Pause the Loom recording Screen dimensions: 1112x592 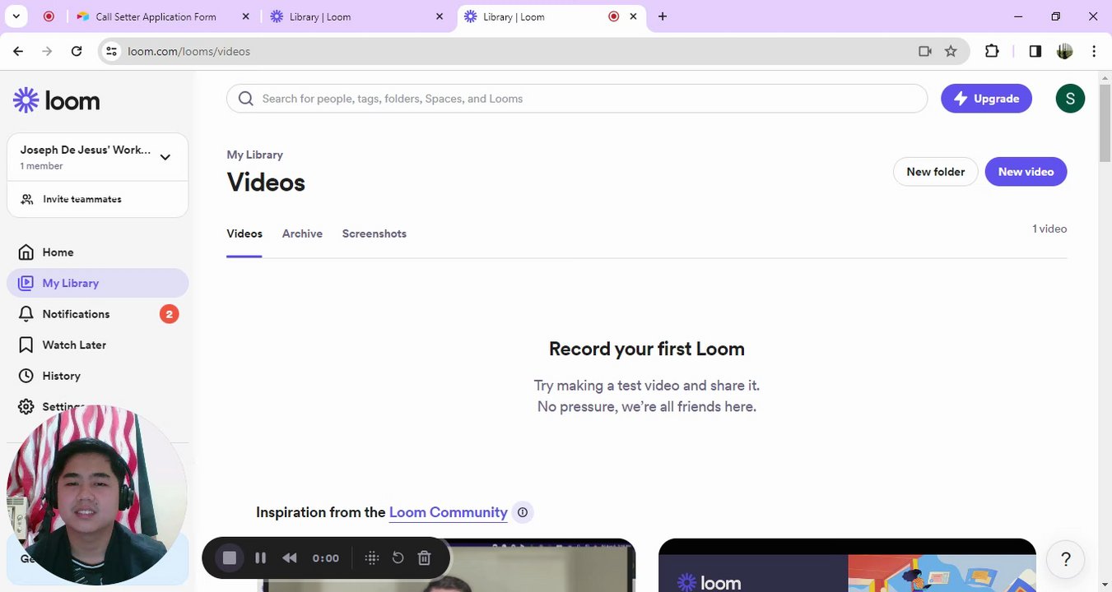click(260, 558)
